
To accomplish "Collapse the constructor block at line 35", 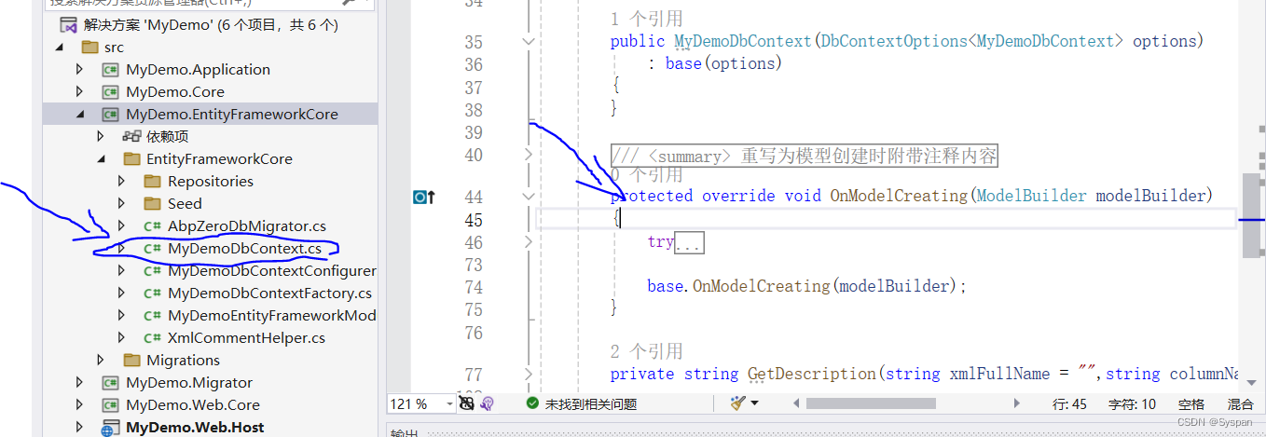I will click(529, 41).
